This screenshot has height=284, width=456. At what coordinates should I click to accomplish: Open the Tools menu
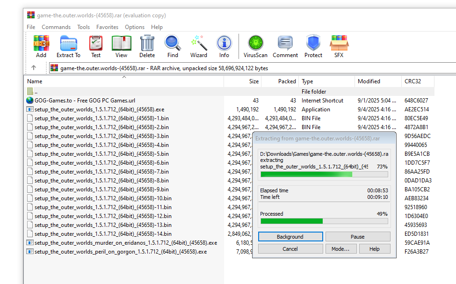83,27
